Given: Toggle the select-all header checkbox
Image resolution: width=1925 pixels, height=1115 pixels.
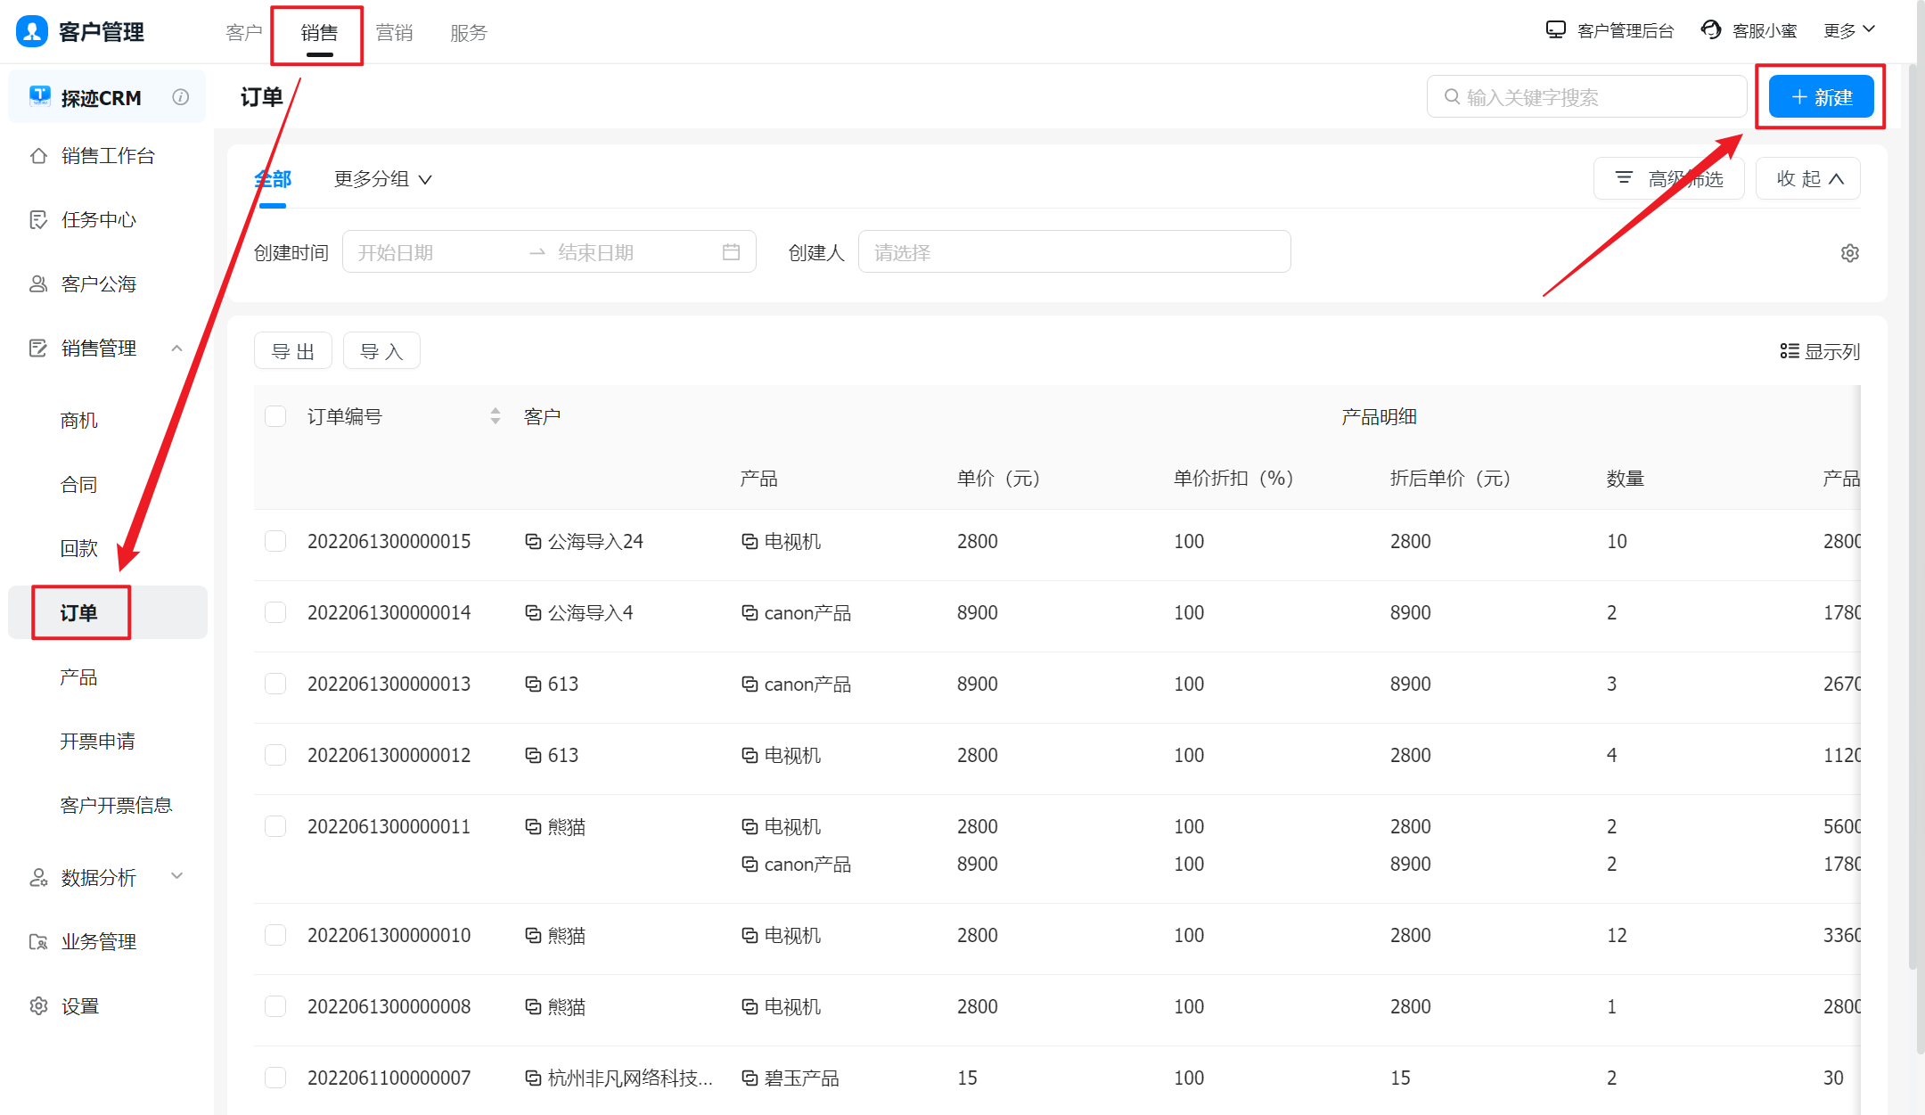Looking at the screenshot, I should pos(275,416).
